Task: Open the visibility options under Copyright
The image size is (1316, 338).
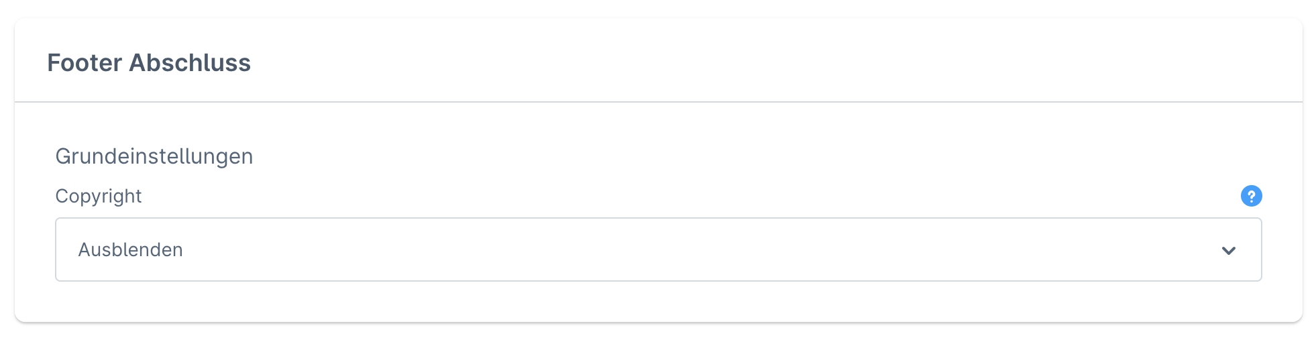Action: coord(658,249)
